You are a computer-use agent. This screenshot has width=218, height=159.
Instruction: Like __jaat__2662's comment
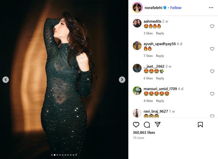[x=212, y=71]
